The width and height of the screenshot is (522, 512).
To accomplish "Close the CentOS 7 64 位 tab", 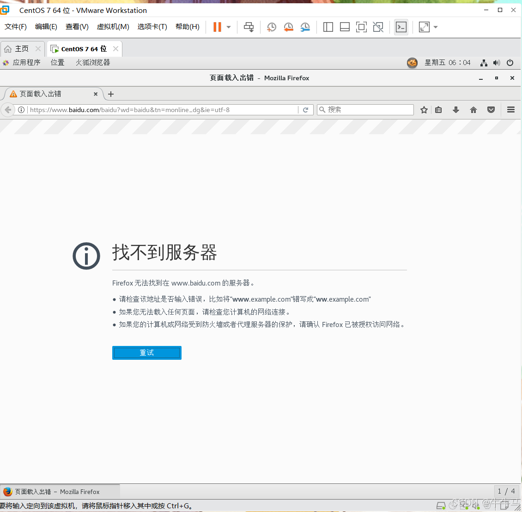I will tap(115, 49).
